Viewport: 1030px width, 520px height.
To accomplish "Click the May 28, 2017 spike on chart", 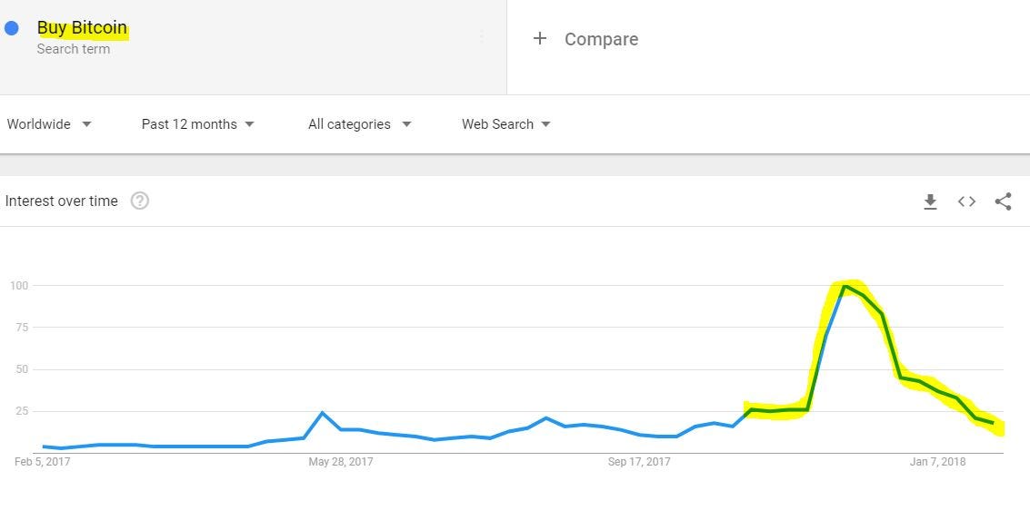I will pos(322,412).
